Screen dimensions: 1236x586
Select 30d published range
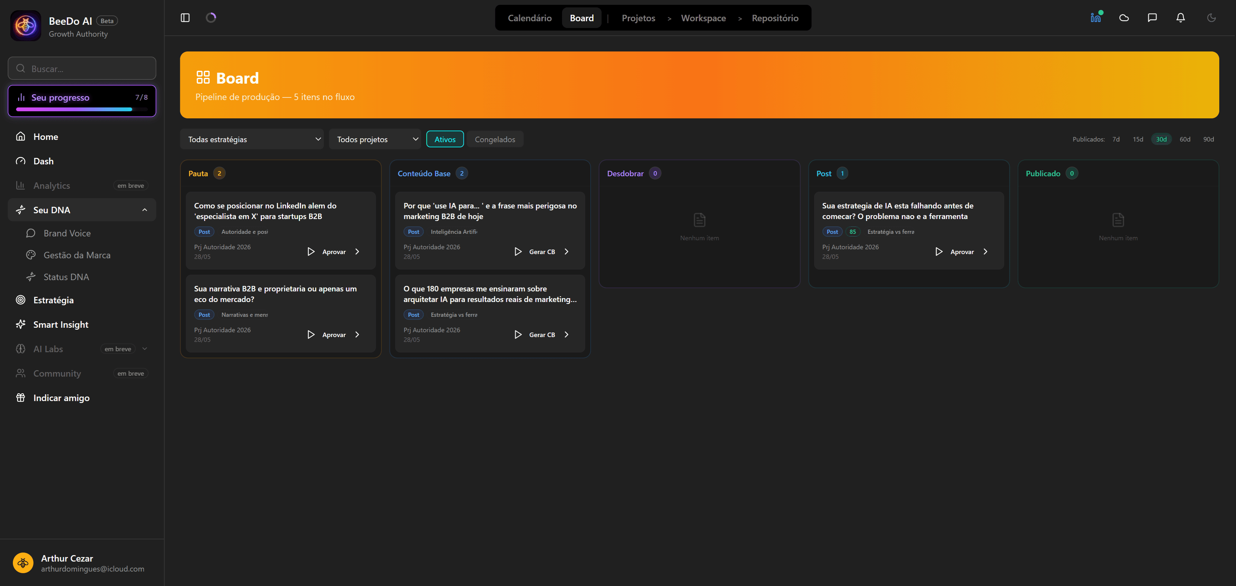(1161, 140)
